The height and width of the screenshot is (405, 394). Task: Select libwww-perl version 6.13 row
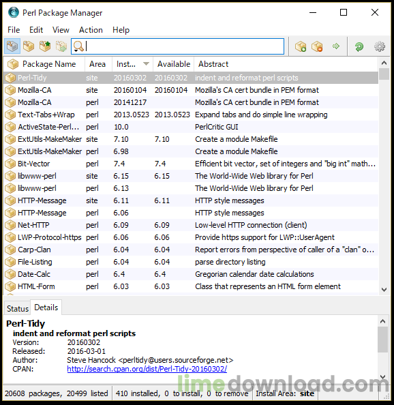191,188
